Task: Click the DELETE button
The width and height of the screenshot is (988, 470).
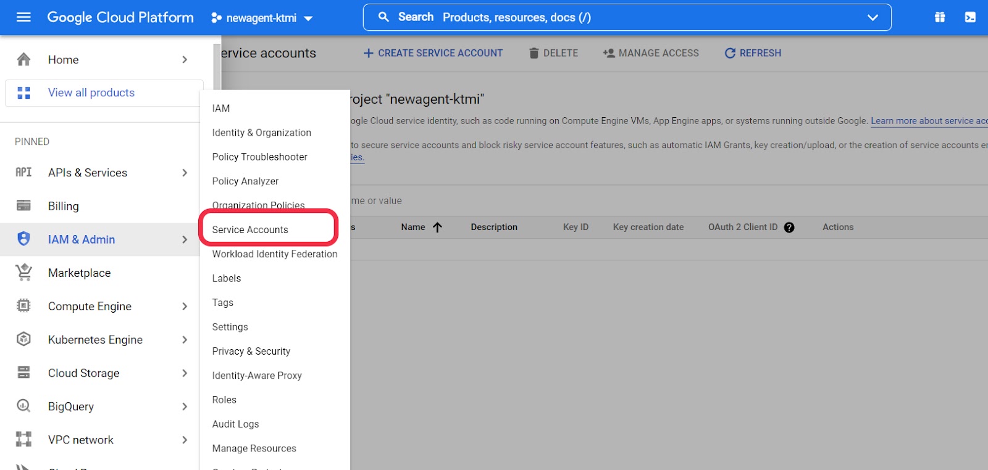Action: click(553, 53)
